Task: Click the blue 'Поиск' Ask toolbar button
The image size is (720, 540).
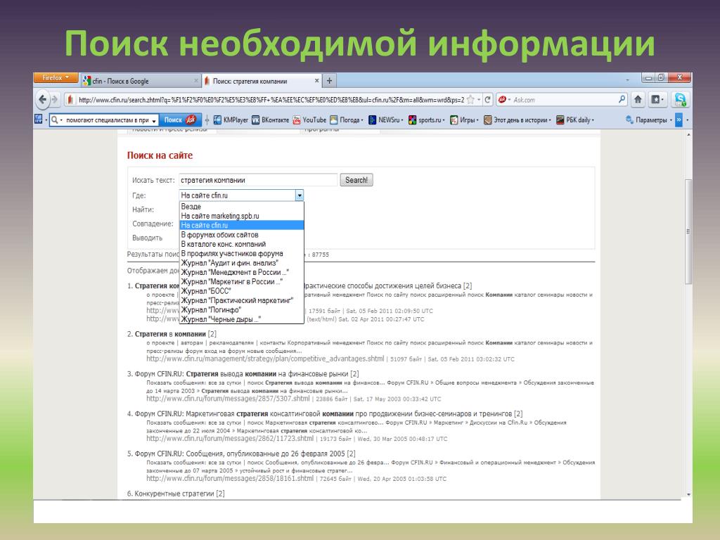Action: pyautogui.click(x=181, y=120)
